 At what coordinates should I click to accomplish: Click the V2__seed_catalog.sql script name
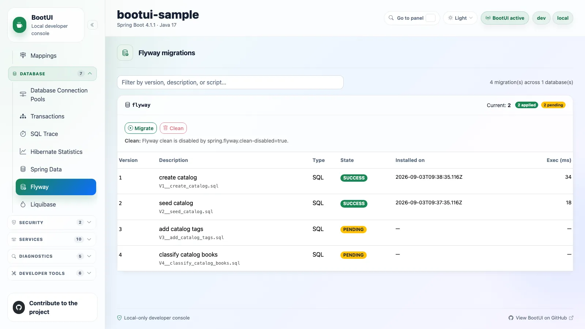pos(186,212)
